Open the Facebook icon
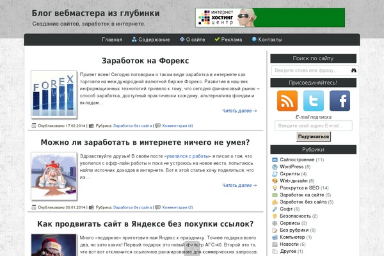The width and height of the screenshot is (384, 256). coord(340,100)
